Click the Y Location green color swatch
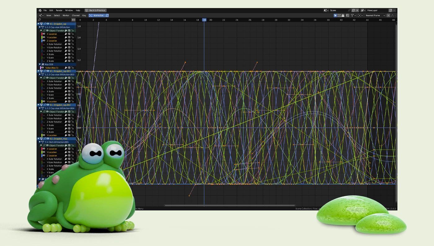Image resolution: width=434 pixels, height=246 pixels. point(42,37)
